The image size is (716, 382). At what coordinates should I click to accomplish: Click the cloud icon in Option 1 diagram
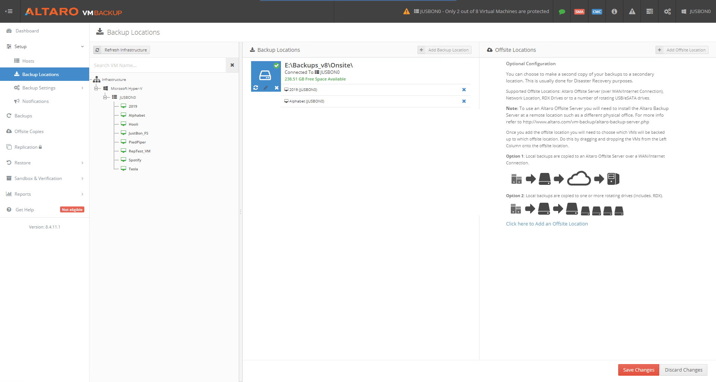579,179
